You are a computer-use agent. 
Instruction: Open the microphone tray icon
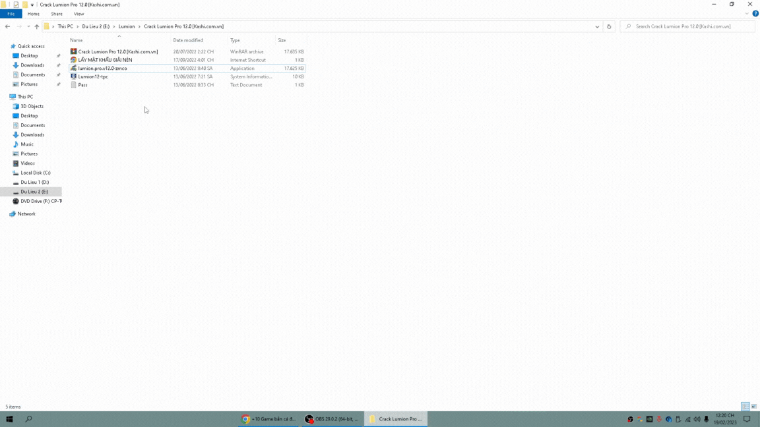point(706,419)
